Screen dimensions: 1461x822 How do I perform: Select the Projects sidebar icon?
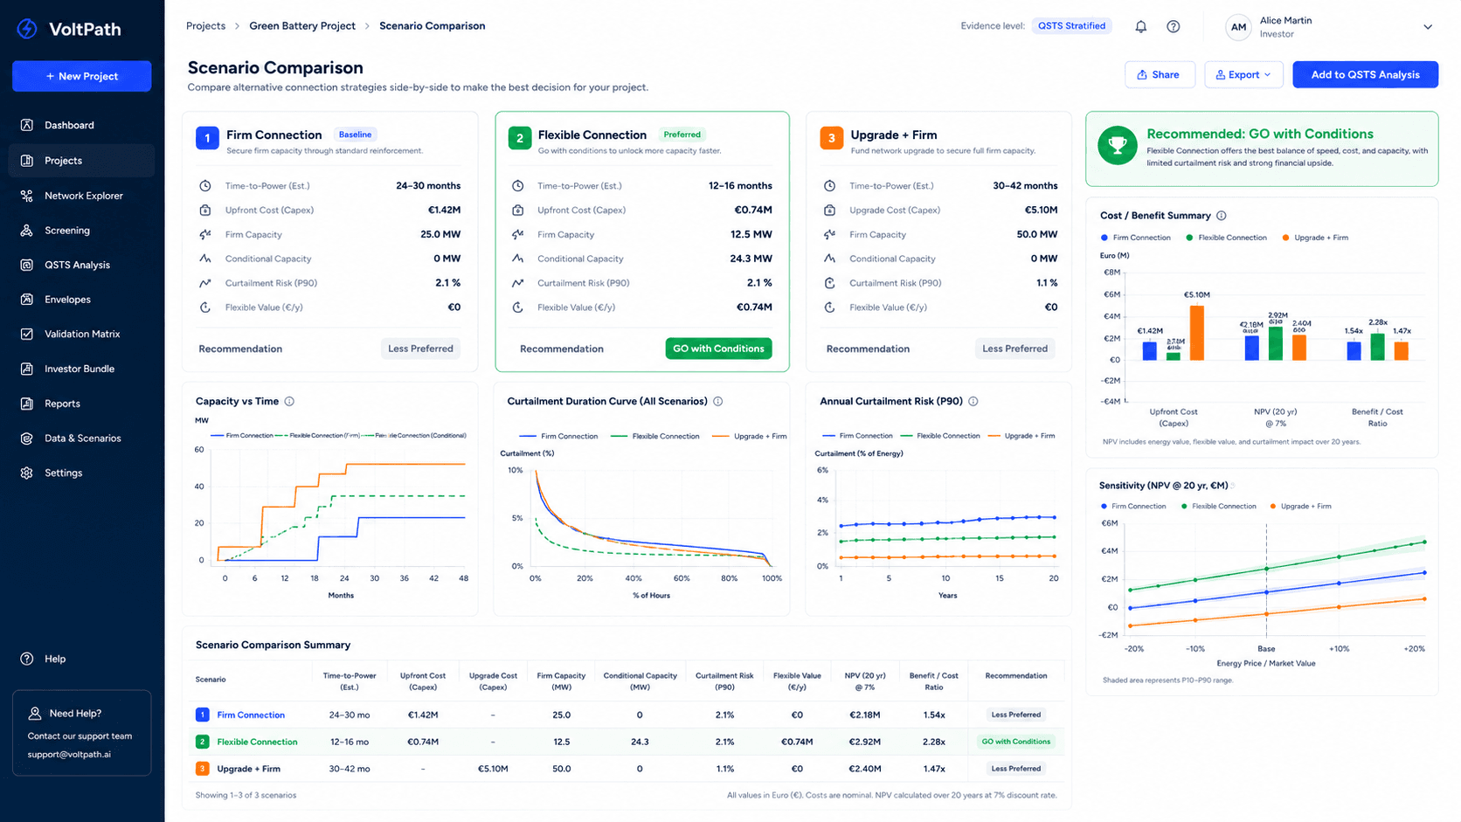[27, 161]
